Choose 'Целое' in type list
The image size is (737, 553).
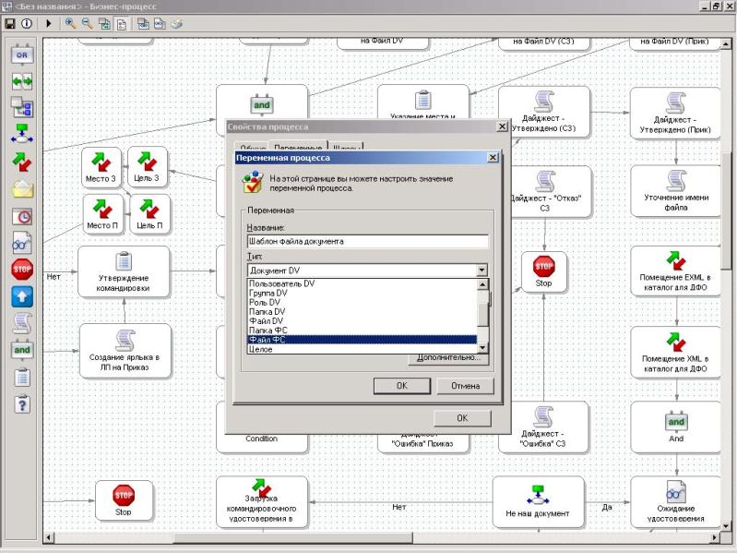[362, 349]
